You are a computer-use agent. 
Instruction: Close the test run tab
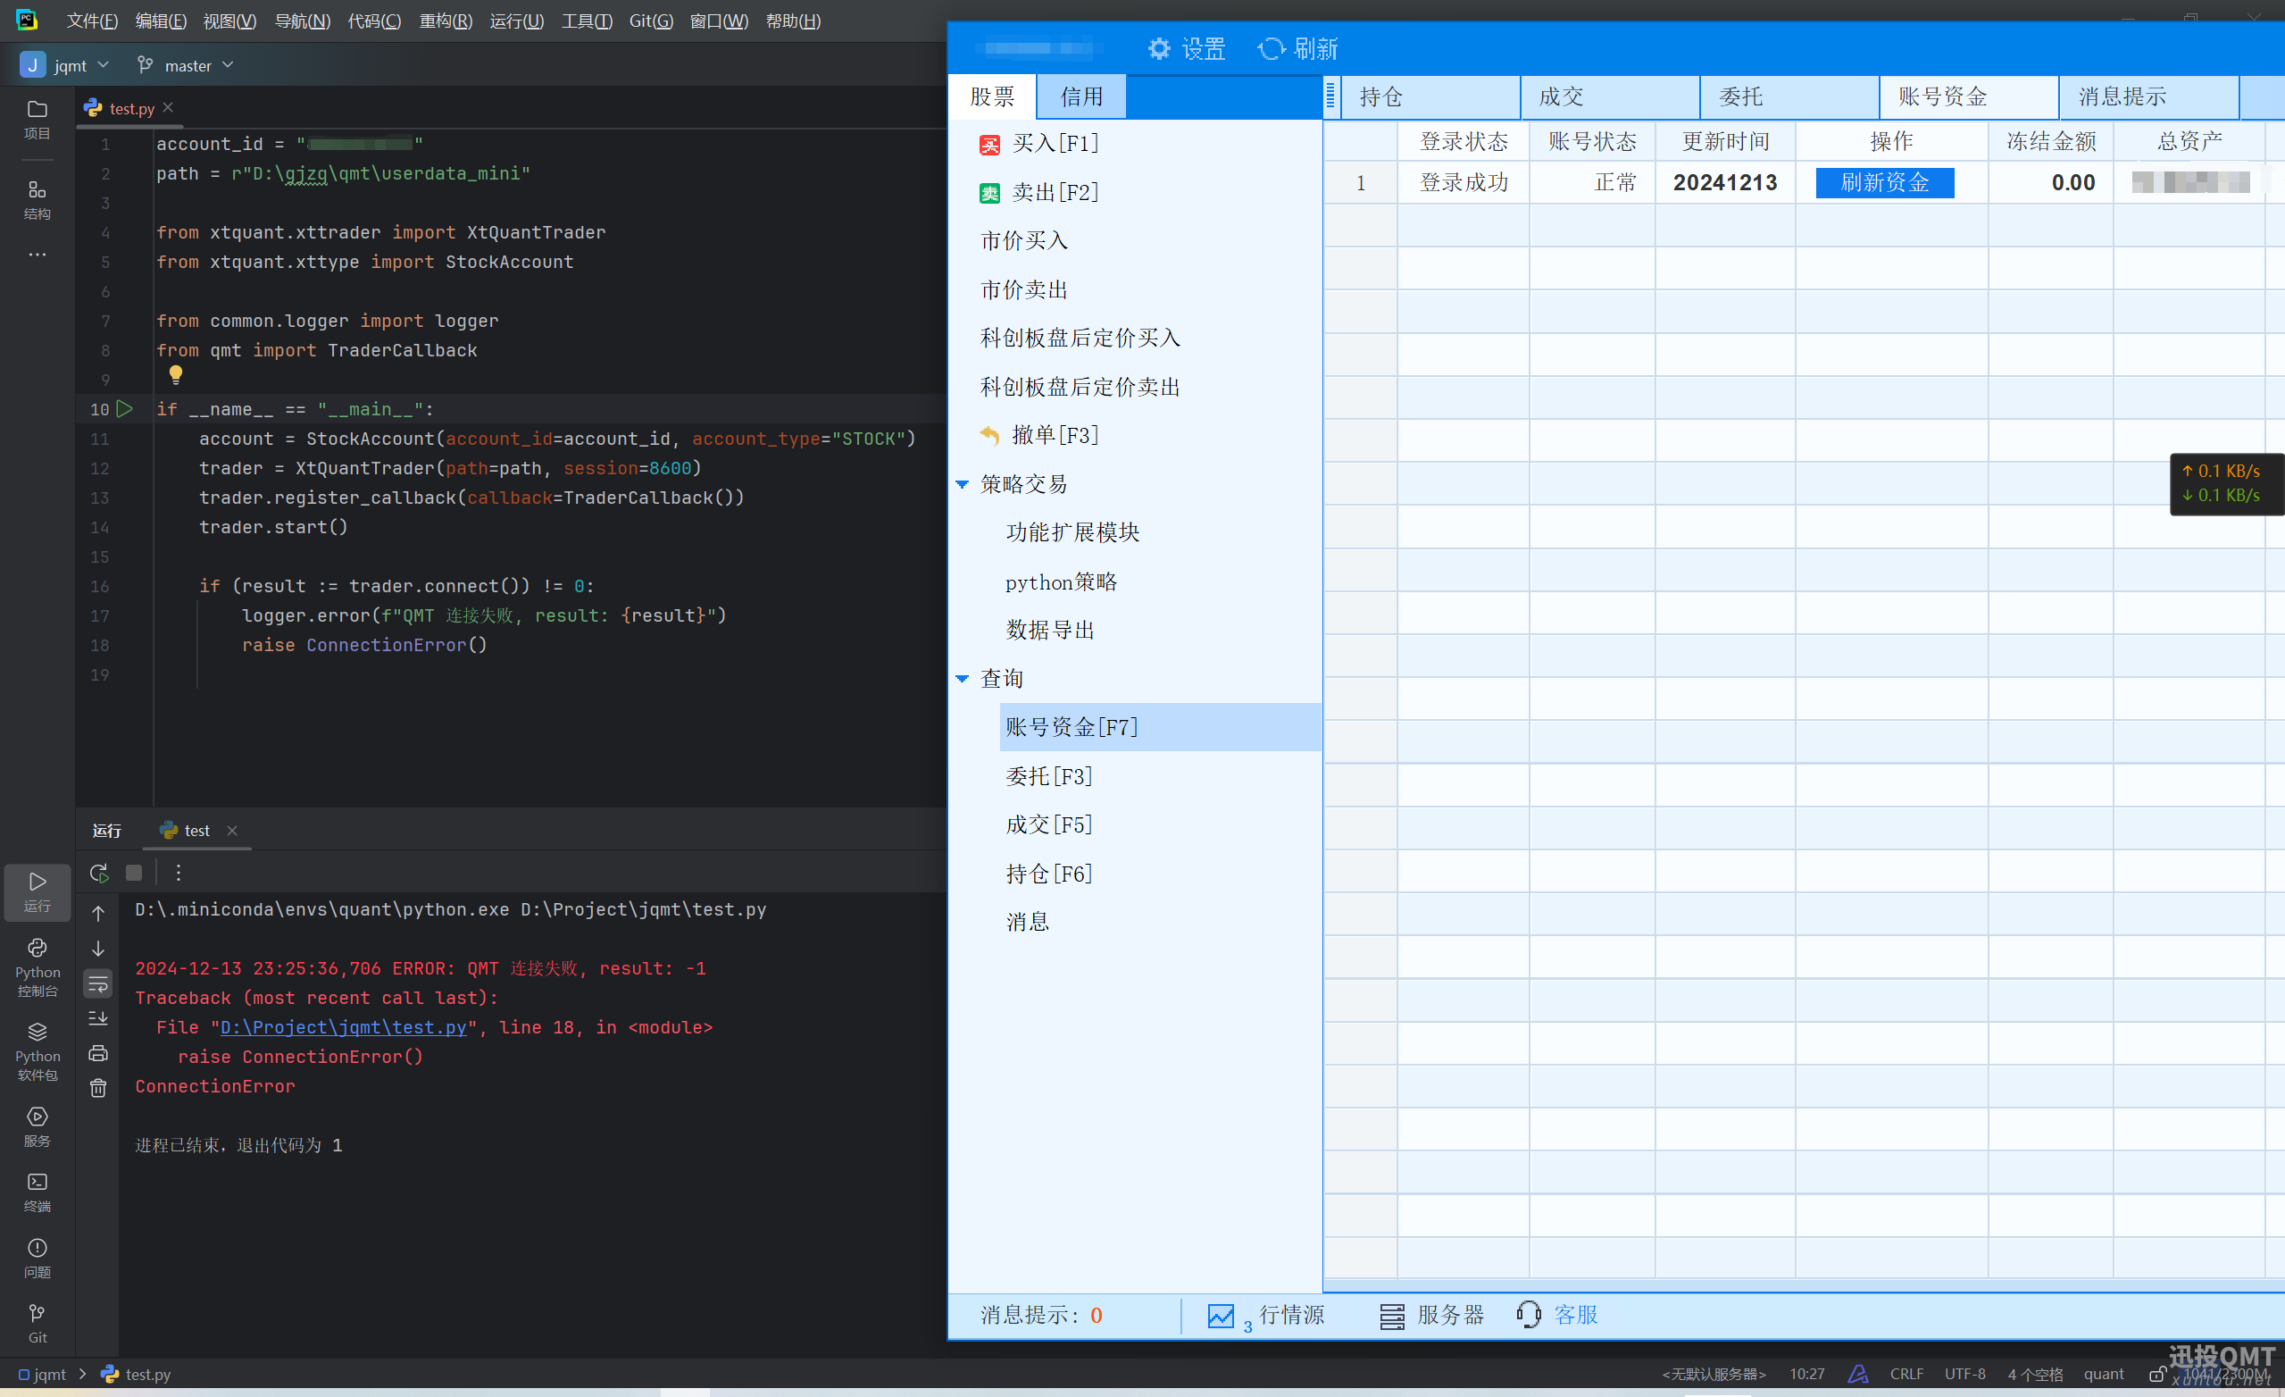(232, 830)
